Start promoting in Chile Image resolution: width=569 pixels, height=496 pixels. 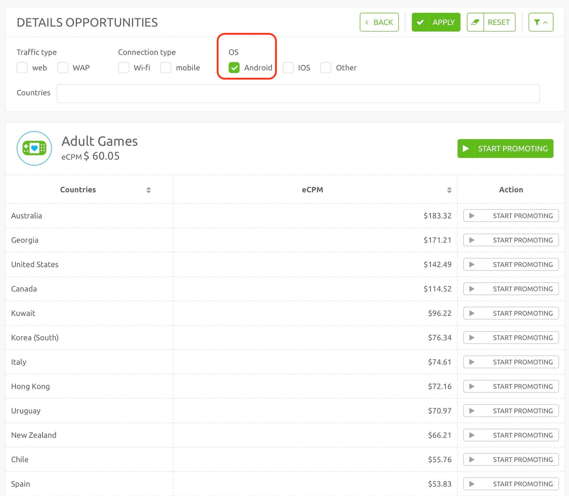pos(511,460)
